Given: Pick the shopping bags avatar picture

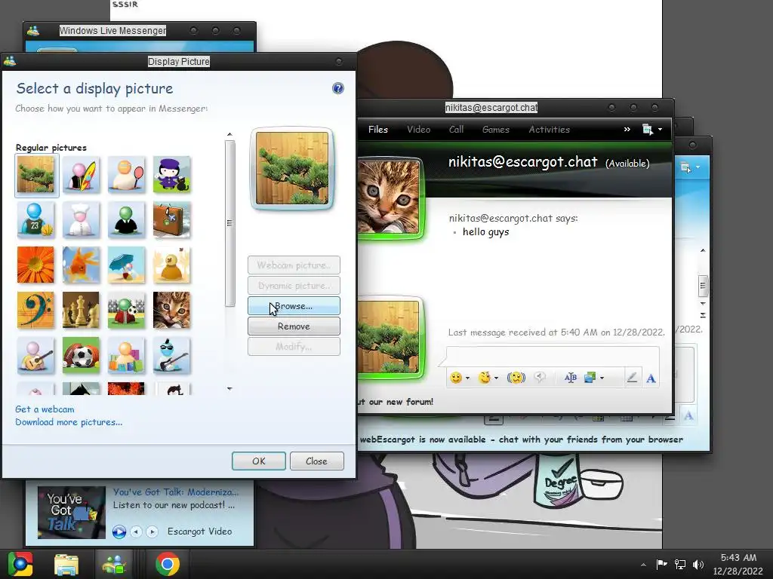Looking at the screenshot, I should [x=126, y=356].
